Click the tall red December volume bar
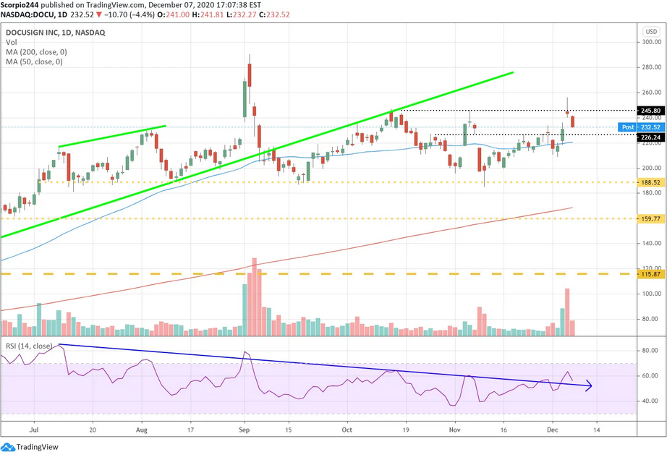The width and height of the screenshot is (667, 452). 567,312
